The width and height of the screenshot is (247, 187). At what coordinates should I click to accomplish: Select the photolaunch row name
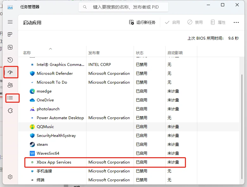point(48,109)
